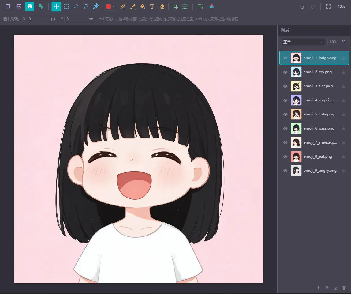351x294 pixels.
Task: Click the Save As icon
Action: click(x=41, y=6)
